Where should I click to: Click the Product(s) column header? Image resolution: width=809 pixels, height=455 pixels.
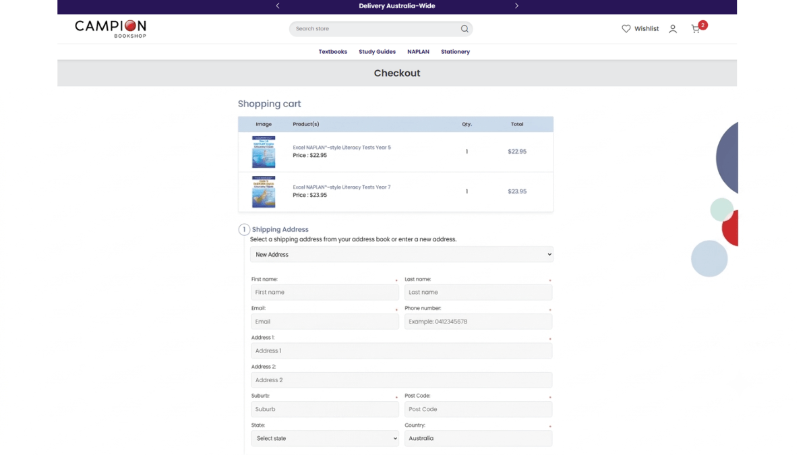pos(306,124)
